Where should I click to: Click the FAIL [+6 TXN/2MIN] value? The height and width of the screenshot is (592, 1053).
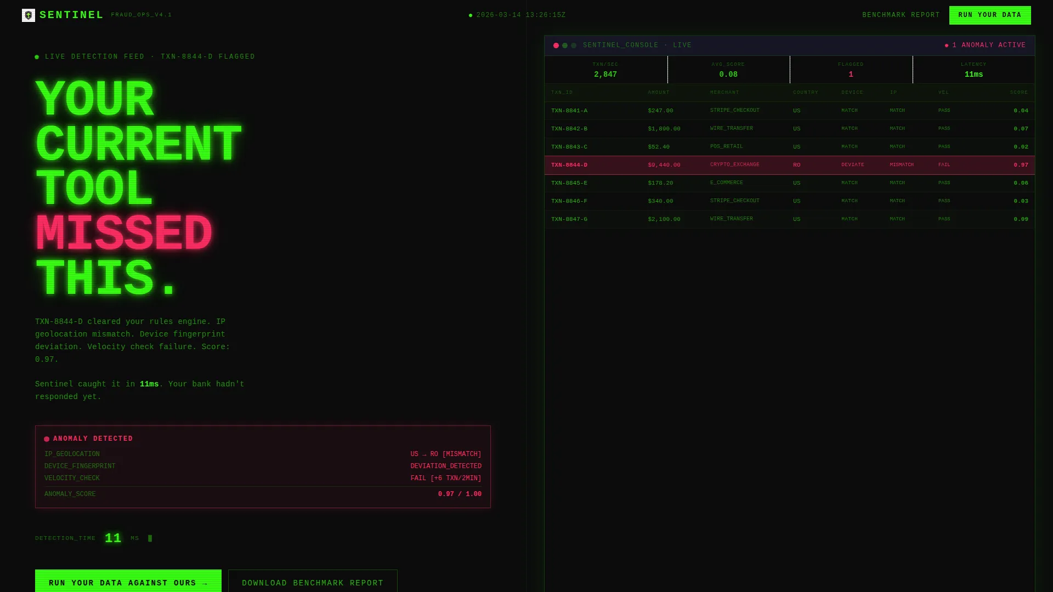click(x=446, y=479)
